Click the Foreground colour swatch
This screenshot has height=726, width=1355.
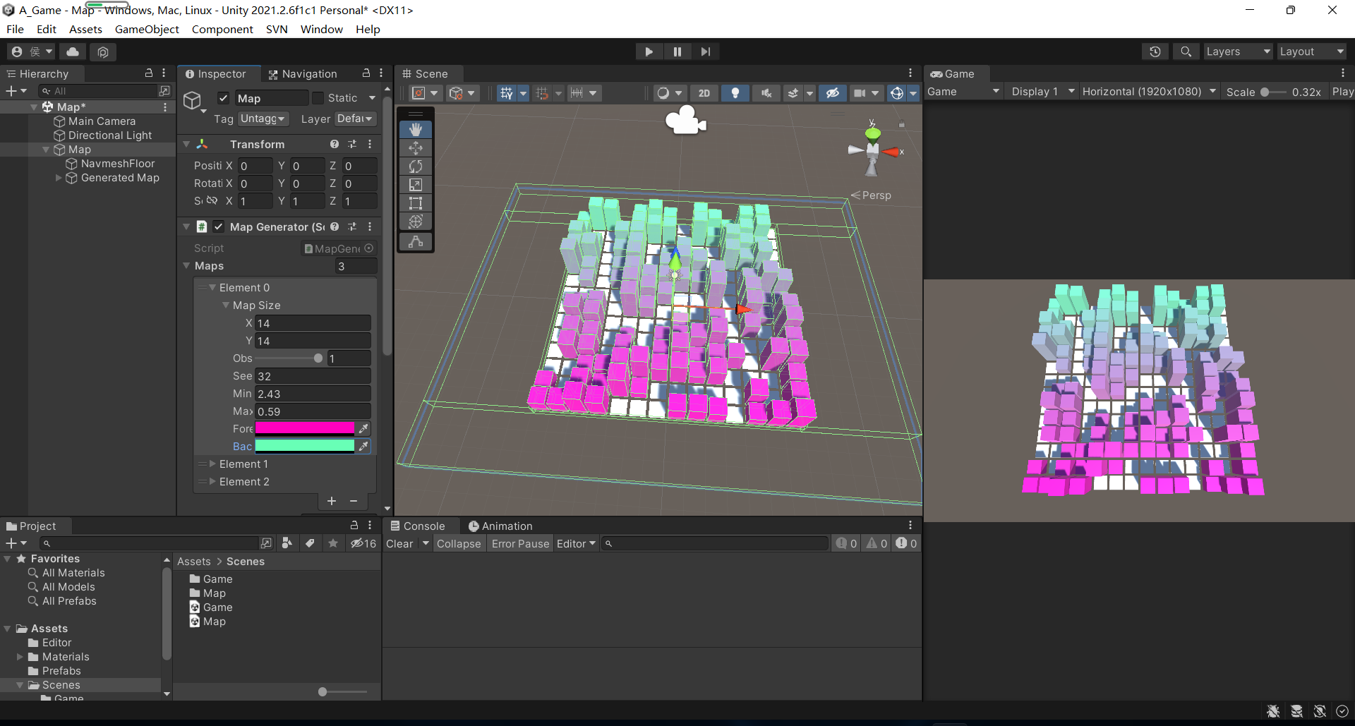click(x=304, y=428)
